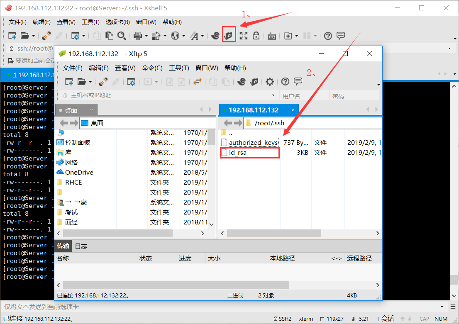
Task: Select id_rsa file in remote pane
Action: (x=250, y=153)
